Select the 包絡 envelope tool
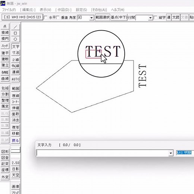Screen dimensions: 194x194 (x=5, y=88)
